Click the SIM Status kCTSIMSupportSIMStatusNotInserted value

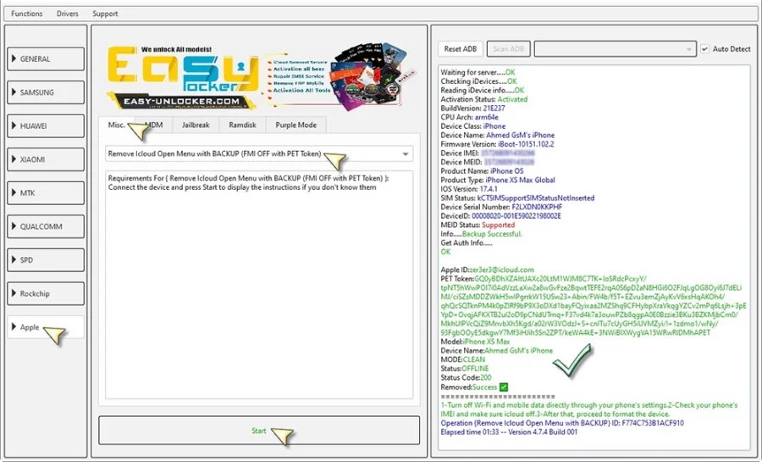point(536,198)
